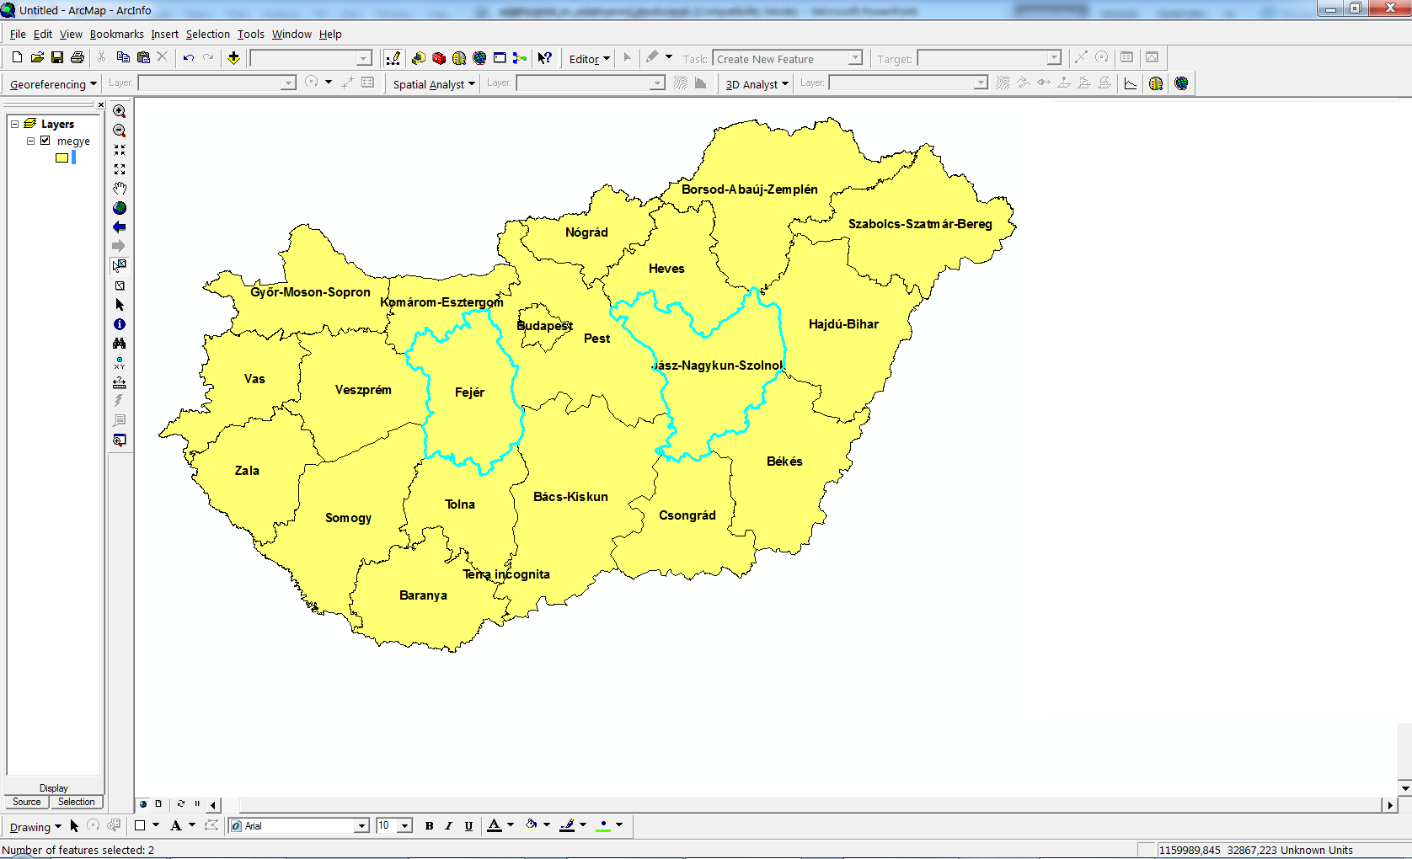Click the Fill Color paint bucket swatch

point(532,825)
